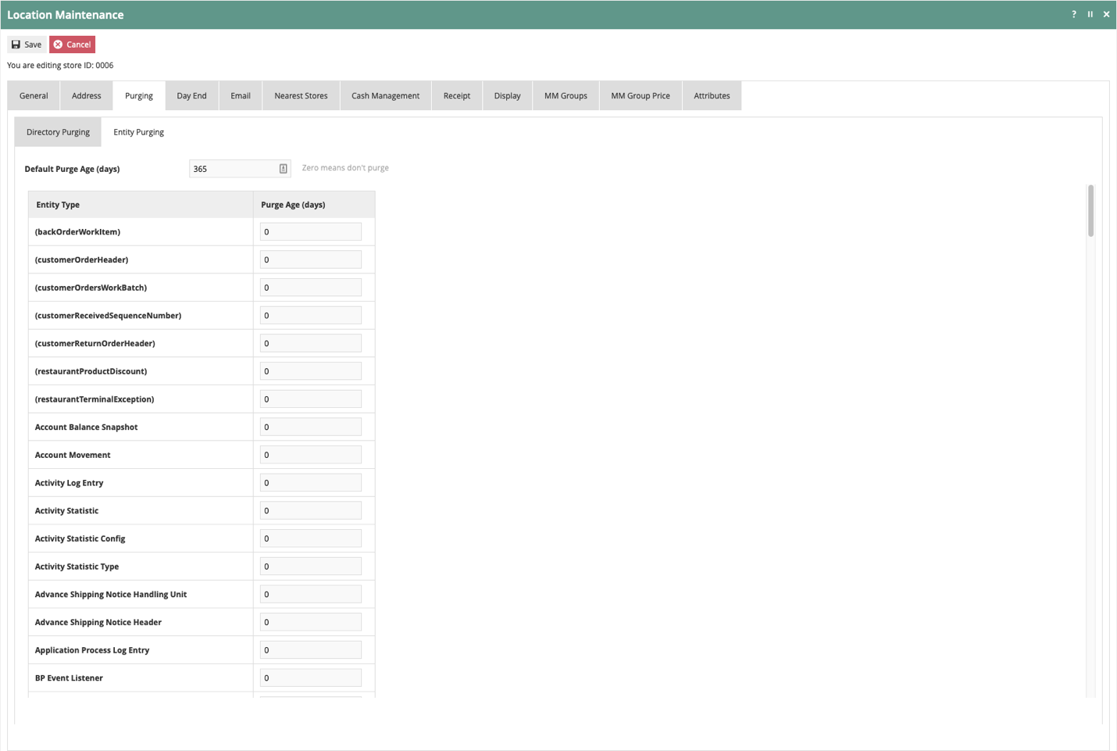Image resolution: width=1117 pixels, height=751 pixels.
Task: Edit Account Movement purge age
Action: point(311,455)
